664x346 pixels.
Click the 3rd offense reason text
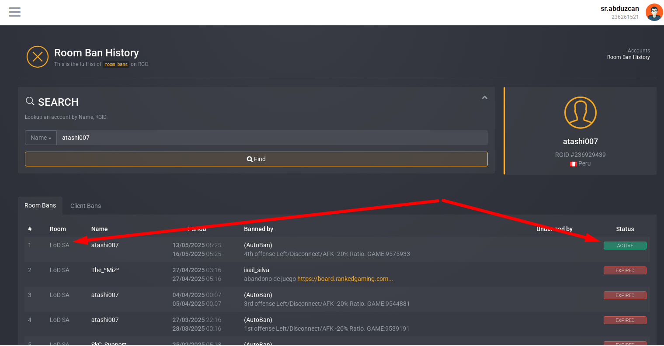pos(327,304)
